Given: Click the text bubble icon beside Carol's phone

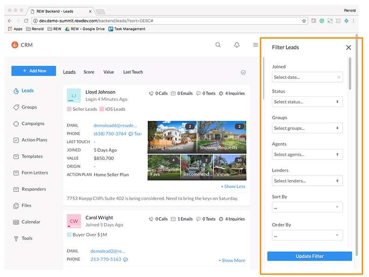Looking at the screenshot, I should point(125,259).
